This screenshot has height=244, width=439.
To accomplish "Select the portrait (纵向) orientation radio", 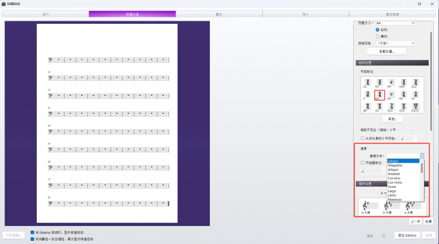I will [378, 30].
